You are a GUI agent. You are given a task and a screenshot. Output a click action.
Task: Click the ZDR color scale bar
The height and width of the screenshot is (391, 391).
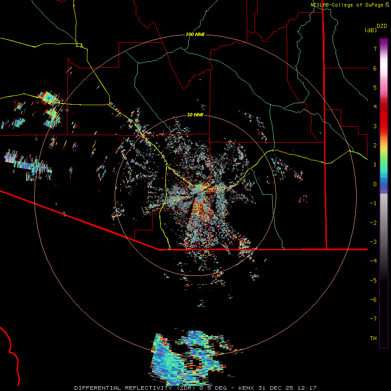pos(384,193)
